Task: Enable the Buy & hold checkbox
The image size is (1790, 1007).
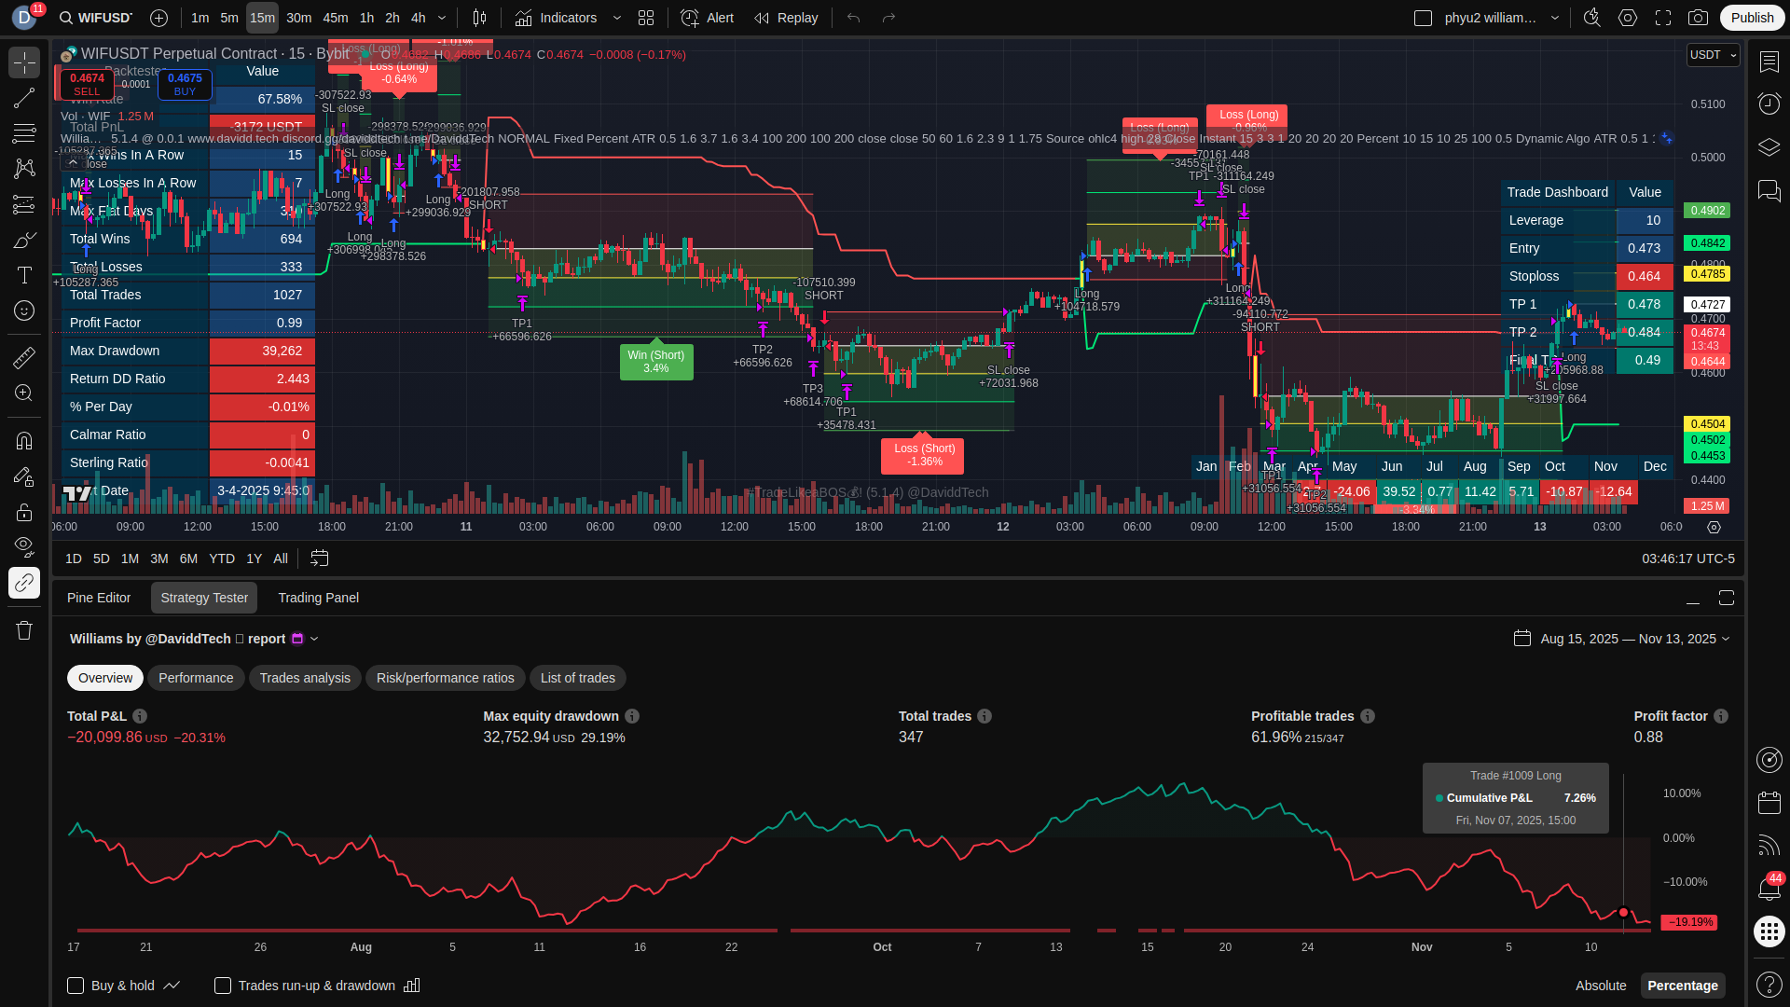Action: tap(76, 986)
